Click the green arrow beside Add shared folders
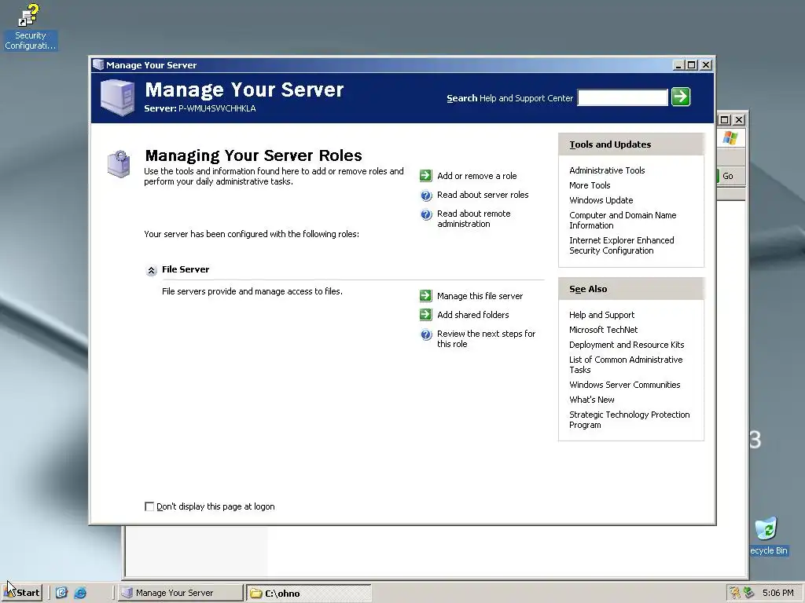 425,314
